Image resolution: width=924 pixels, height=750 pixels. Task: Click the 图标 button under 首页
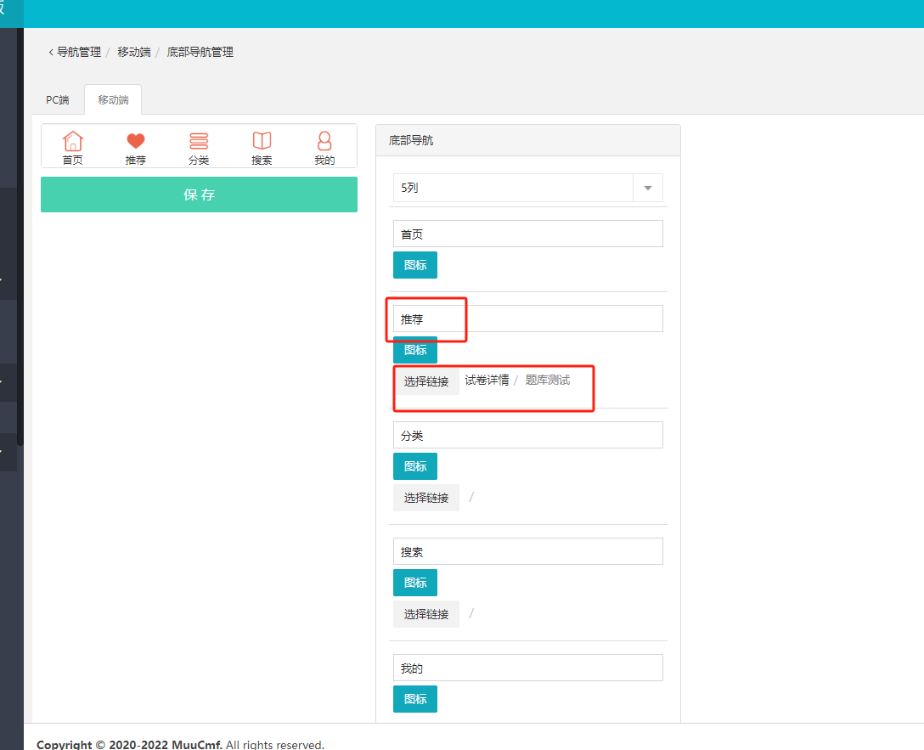(x=414, y=265)
